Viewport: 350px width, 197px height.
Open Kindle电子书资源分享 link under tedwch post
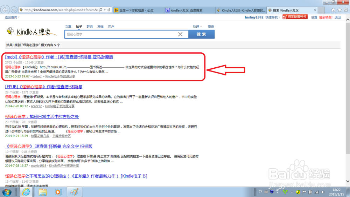click(60, 76)
